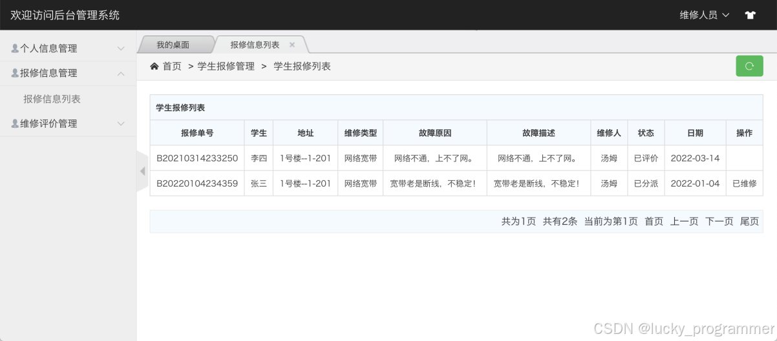
Task: Click student name 张三
Action: point(259,183)
